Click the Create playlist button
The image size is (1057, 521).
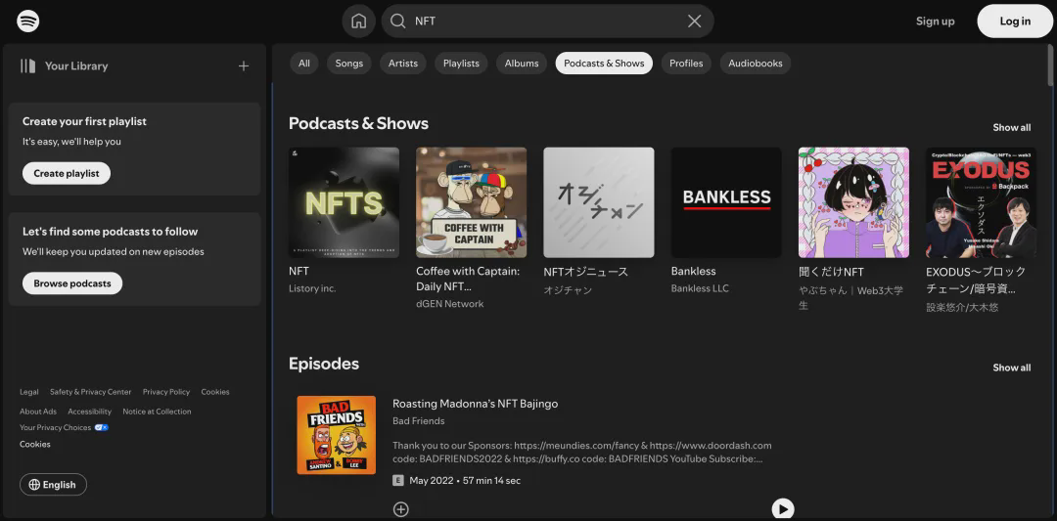pos(67,173)
